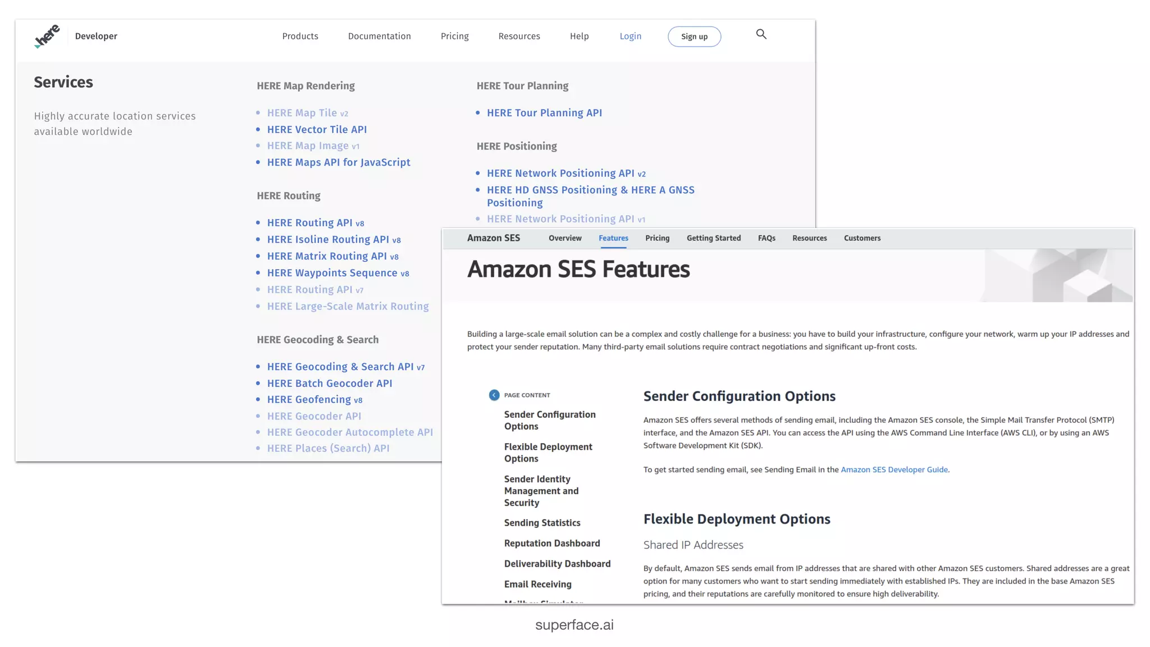This screenshot has width=1150, height=647.
Task: Open HERE Tour Planning API link
Action: pos(544,113)
